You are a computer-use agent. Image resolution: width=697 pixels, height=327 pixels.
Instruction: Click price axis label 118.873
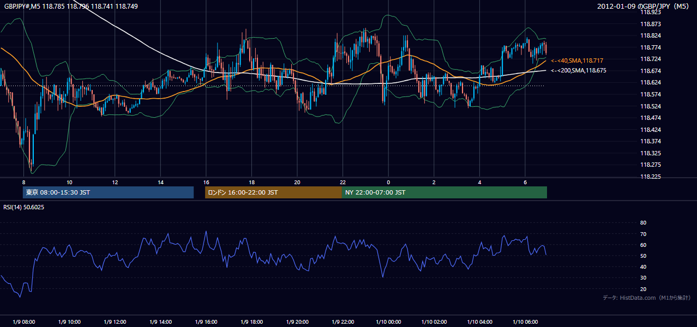(651, 24)
